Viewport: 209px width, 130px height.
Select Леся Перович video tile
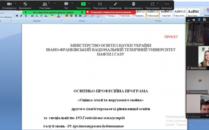point(198,34)
